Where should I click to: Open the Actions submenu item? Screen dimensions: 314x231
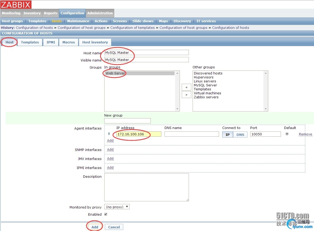click(101, 21)
